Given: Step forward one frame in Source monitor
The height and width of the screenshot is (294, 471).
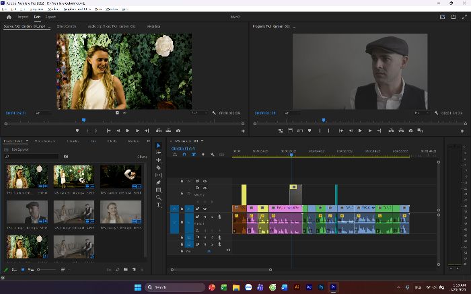Looking at the screenshot, I should click(x=137, y=131).
